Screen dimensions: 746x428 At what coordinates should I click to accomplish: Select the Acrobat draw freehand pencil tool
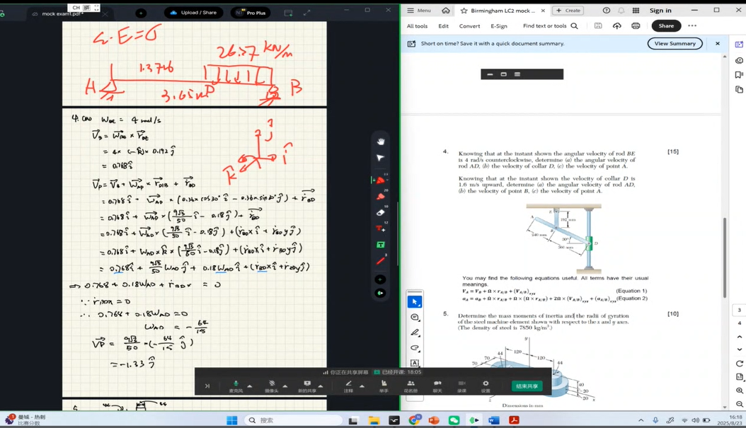coord(415,332)
